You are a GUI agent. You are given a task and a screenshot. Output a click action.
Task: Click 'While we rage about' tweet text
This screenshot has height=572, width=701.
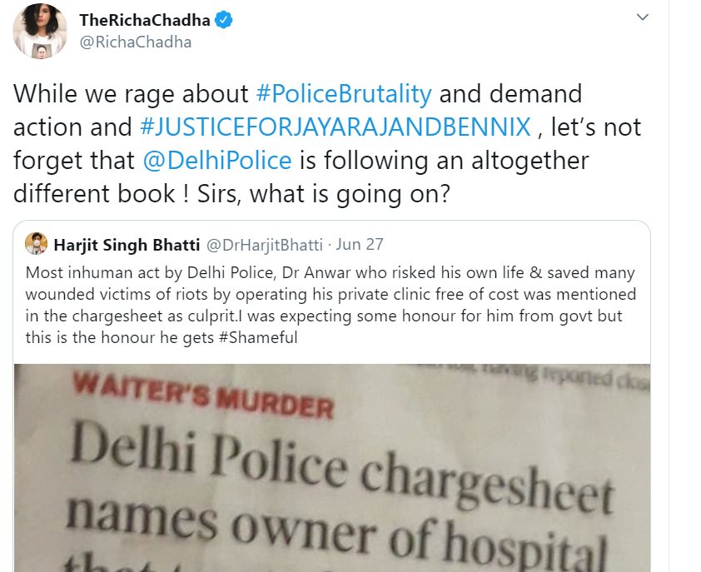point(131,94)
